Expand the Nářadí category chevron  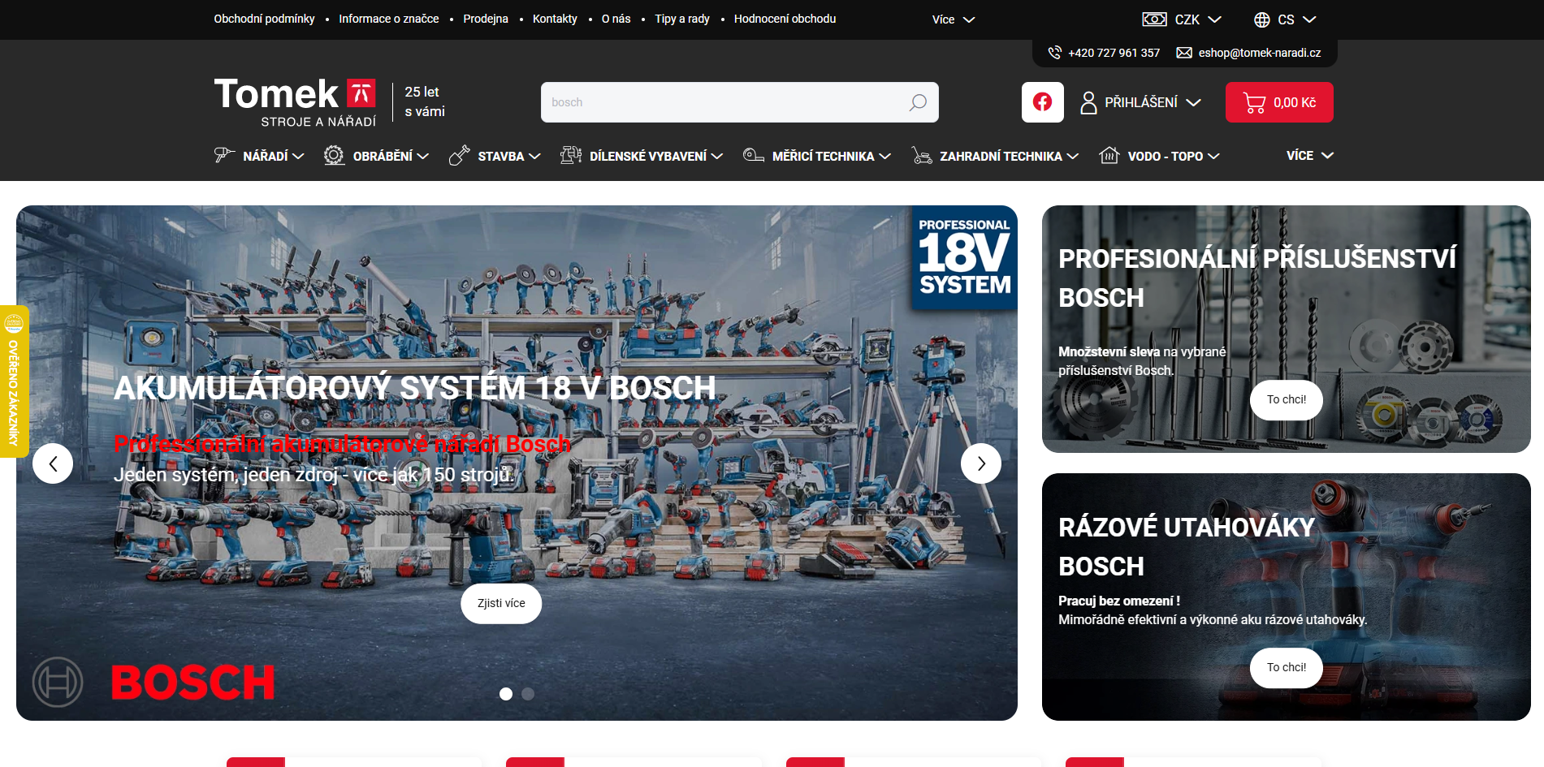[x=298, y=157]
